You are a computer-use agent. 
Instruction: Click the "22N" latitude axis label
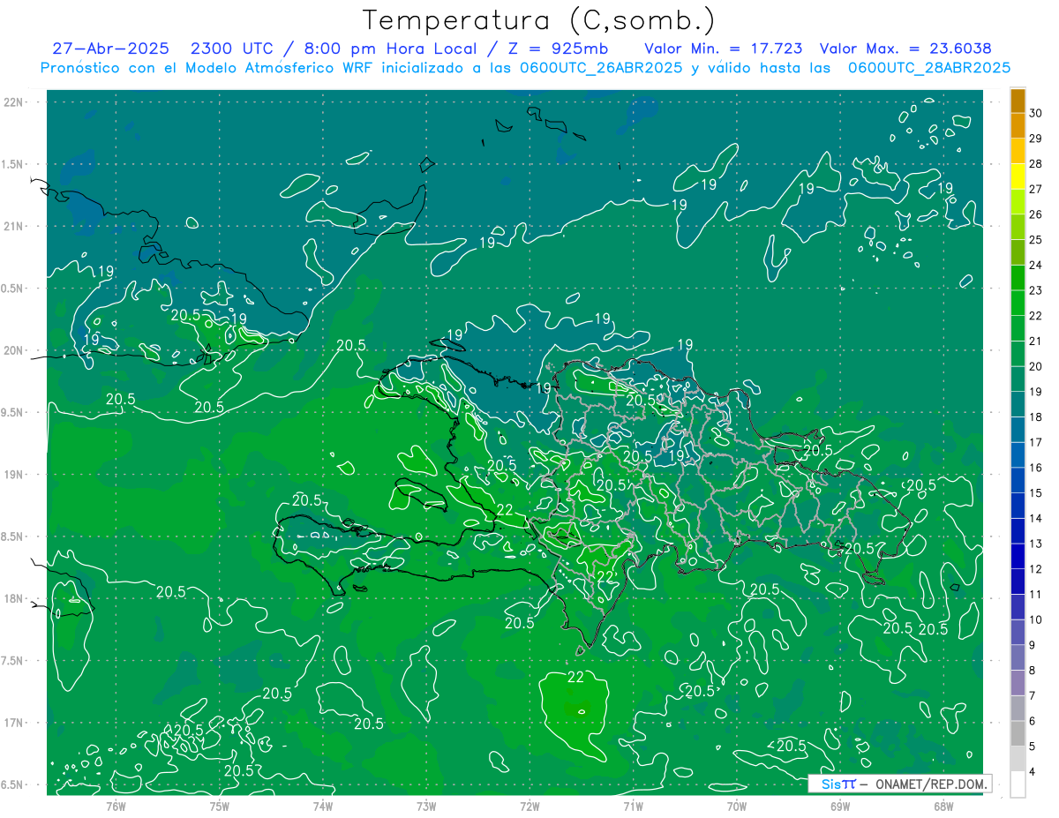tap(14, 101)
